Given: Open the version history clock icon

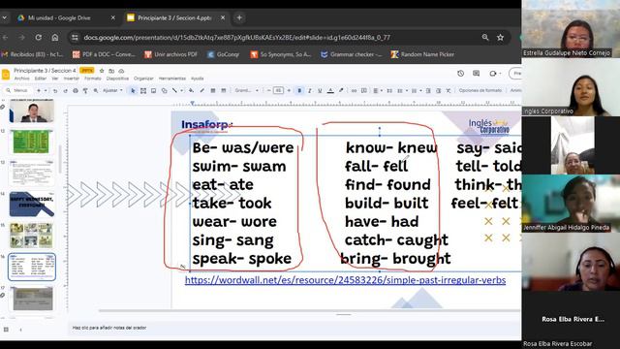Looking at the screenshot, I should point(461,74).
